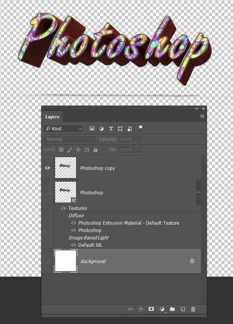
Task: Select the Layers tab
Action: (x=52, y=117)
